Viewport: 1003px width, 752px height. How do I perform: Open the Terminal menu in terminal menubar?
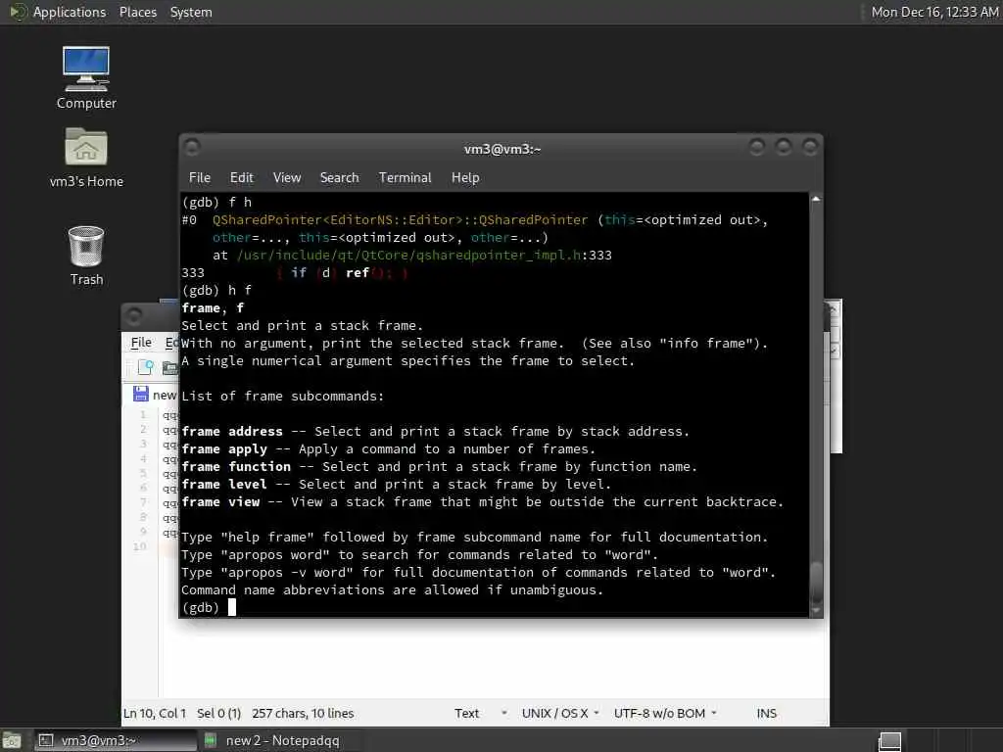tap(405, 178)
